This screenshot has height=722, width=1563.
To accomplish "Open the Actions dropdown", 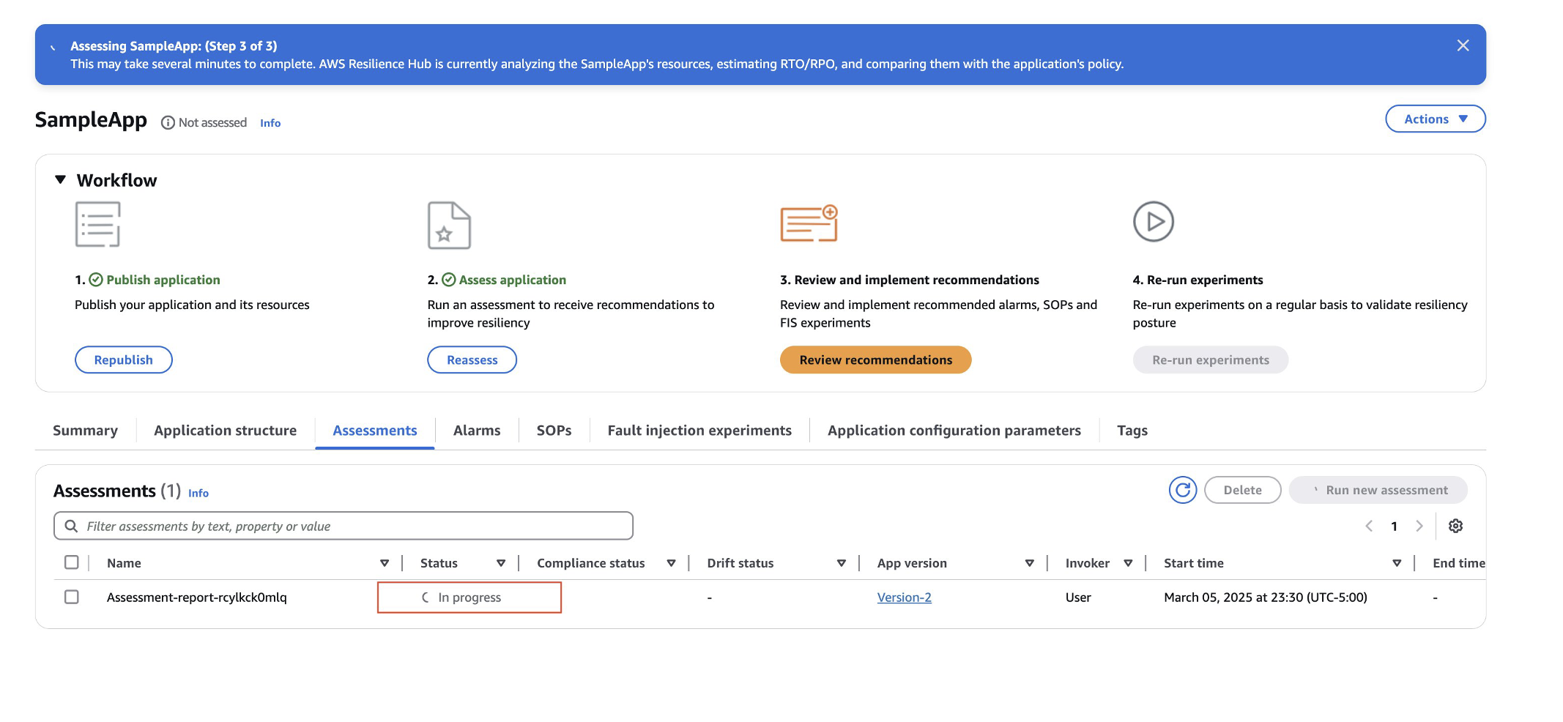I will click(1434, 118).
